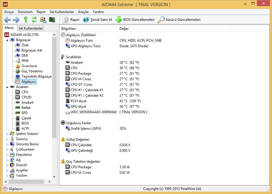The height and width of the screenshot is (194, 272).
Task: Select CPUID item under Anakart
Action: coord(26,97)
